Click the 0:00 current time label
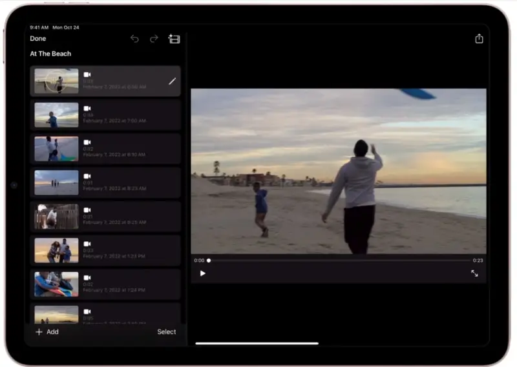This screenshot has height=367, width=517. (199, 261)
